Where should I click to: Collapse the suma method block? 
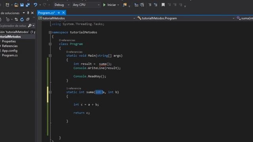[50, 92]
